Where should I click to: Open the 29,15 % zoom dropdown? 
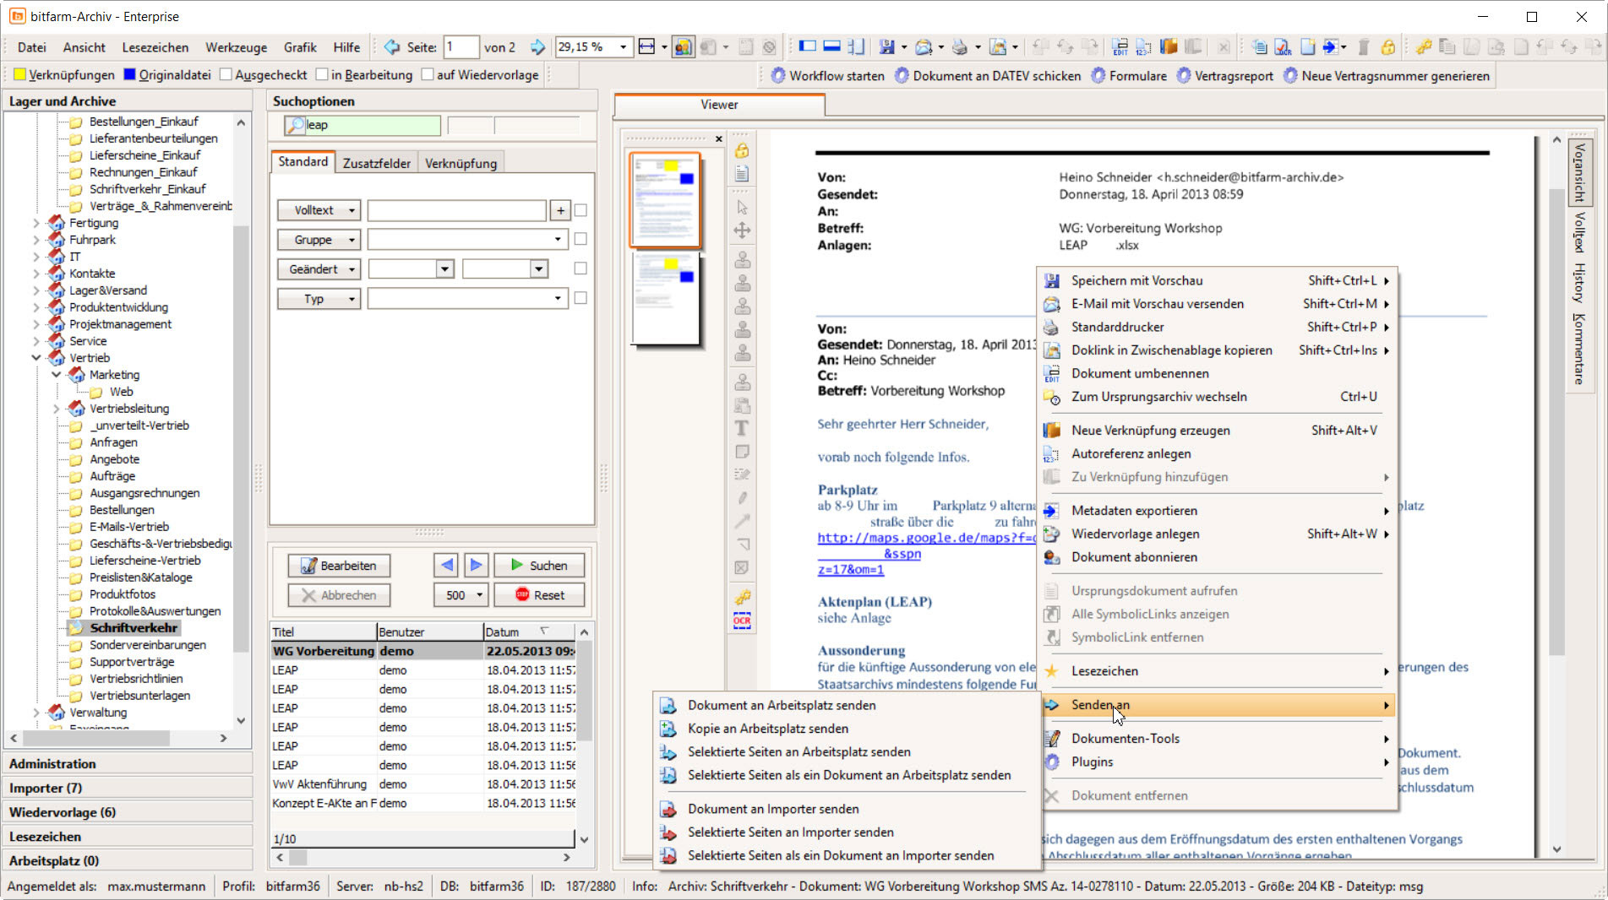pyautogui.click(x=624, y=47)
